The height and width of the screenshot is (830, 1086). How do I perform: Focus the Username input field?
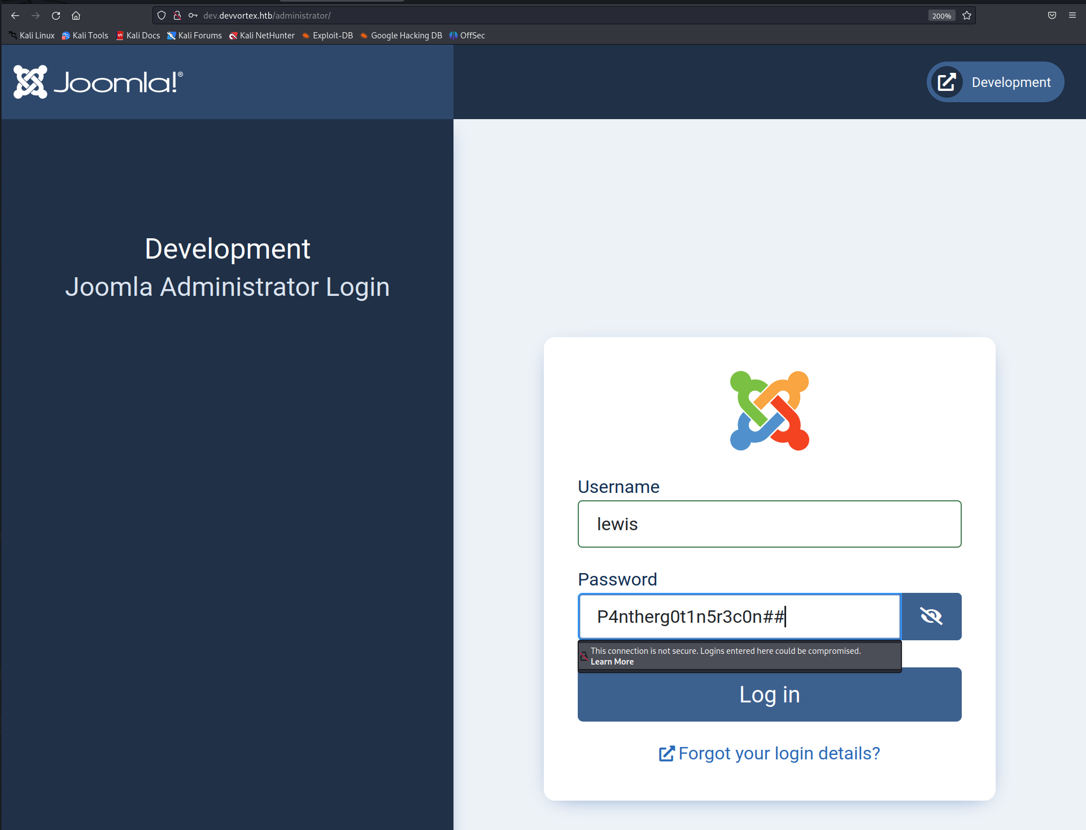(x=769, y=524)
